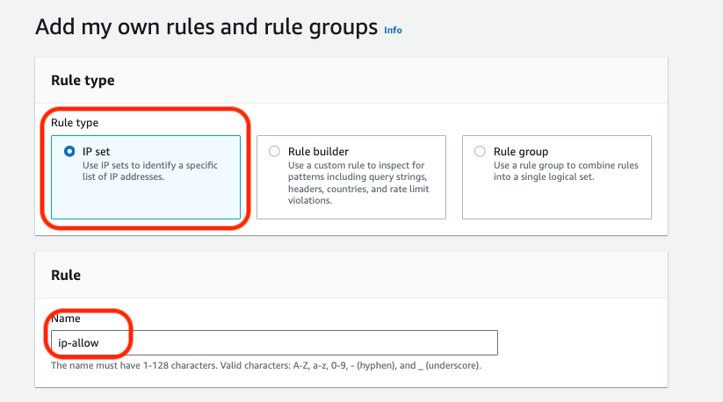Select the Rule builder radio button
The image size is (723, 402).
(x=275, y=151)
